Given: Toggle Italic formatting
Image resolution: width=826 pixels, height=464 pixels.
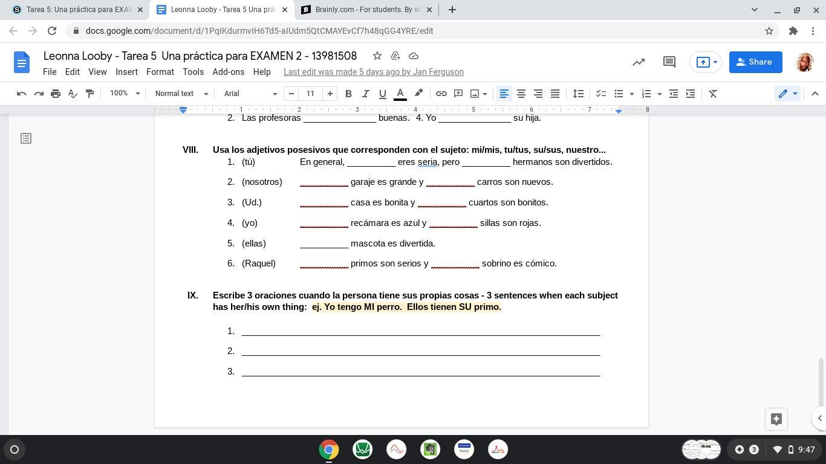Looking at the screenshot, I should [x=365, y=94].
